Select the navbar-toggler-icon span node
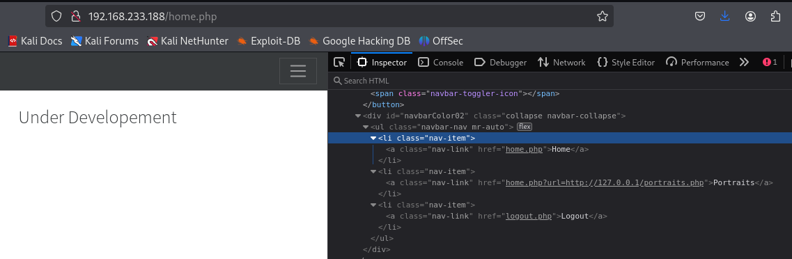 [x=465, y=93]
